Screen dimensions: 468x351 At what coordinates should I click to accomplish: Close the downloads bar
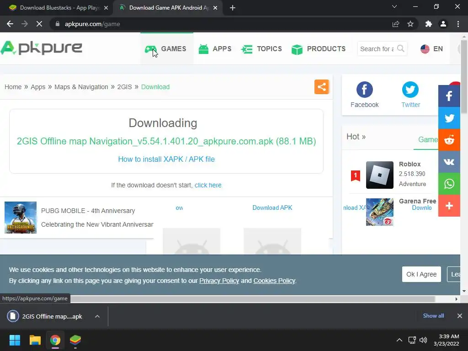point(460,316)
